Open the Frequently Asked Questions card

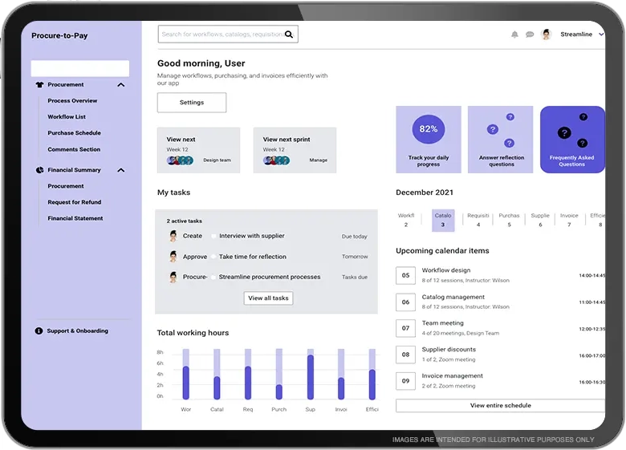coord(571,140)
